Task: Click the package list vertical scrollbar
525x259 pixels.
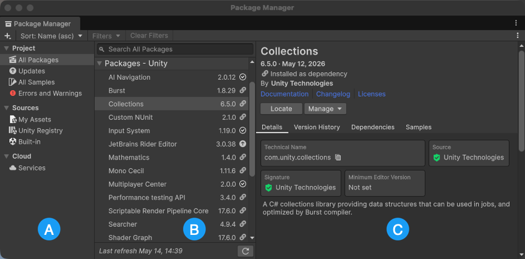Action: tap(252, 129)
